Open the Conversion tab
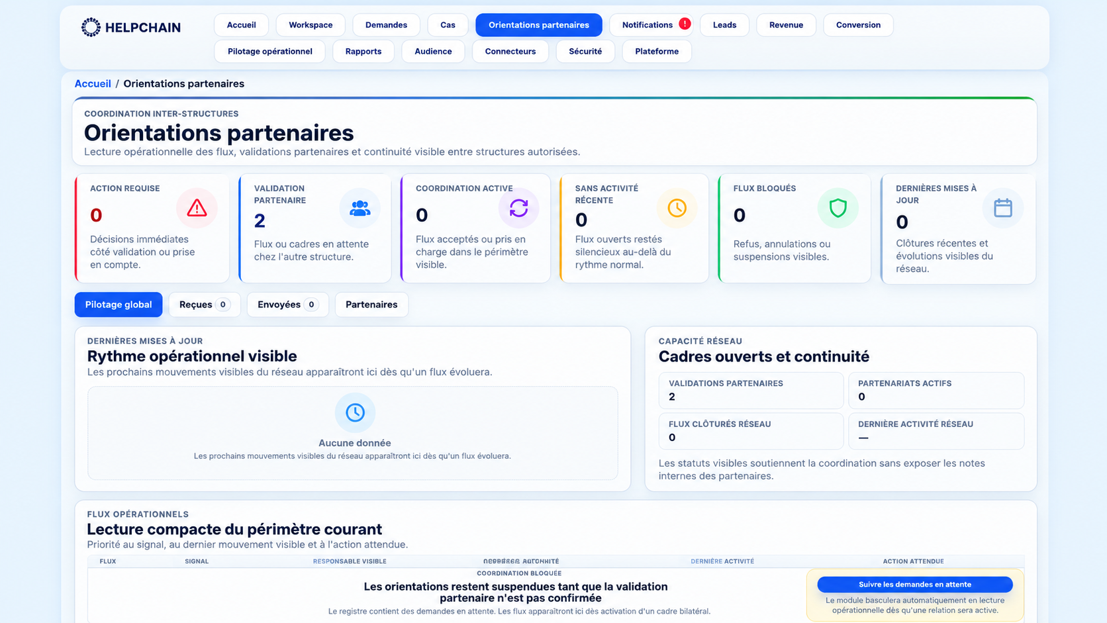This screenshot has width=1107, height=623. click(x=858, y=25)
